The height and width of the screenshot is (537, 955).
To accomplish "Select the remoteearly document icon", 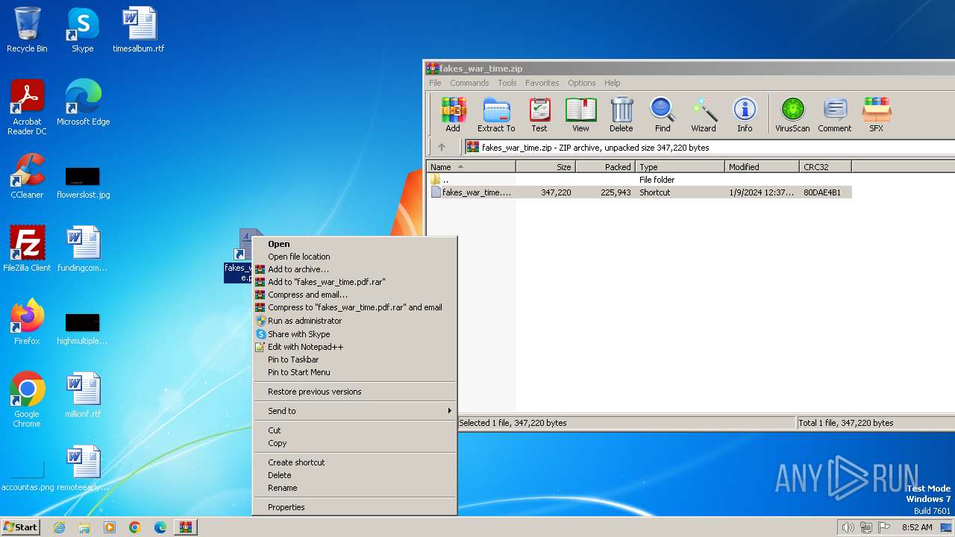I will click(x=83, y=468).
